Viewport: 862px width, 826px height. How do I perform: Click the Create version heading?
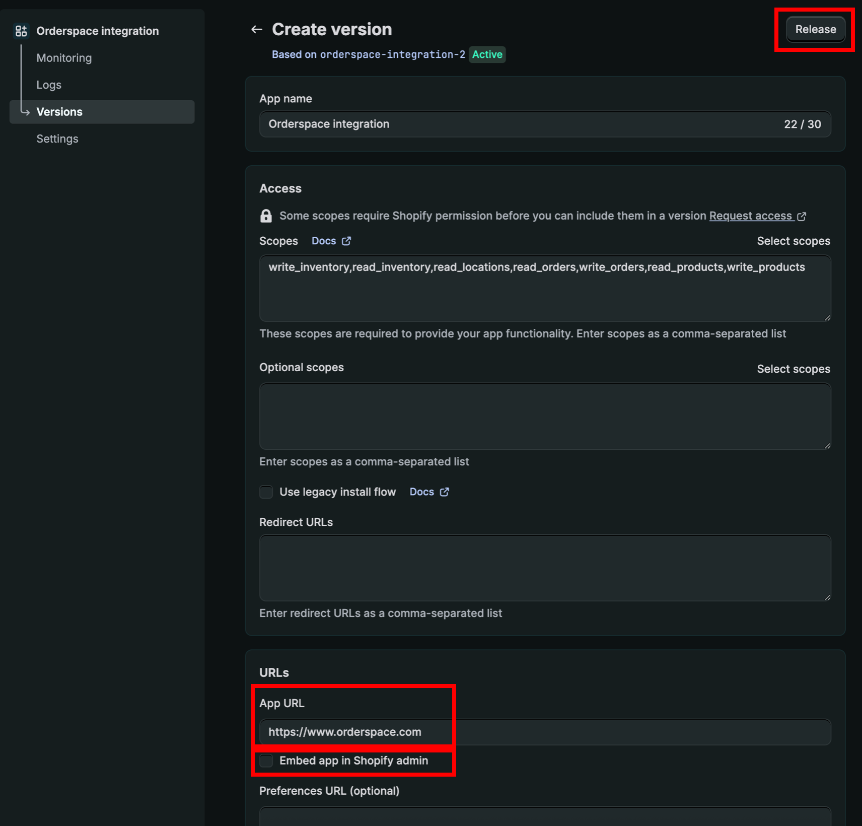click(332, 30)
